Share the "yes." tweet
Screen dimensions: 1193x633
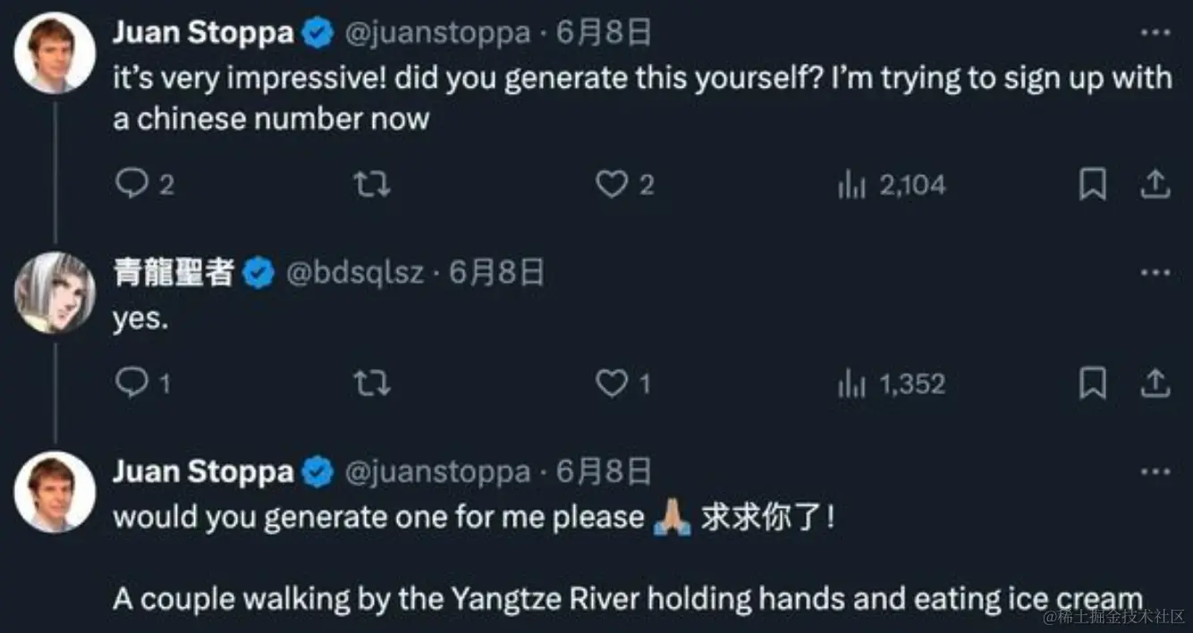1155,384
